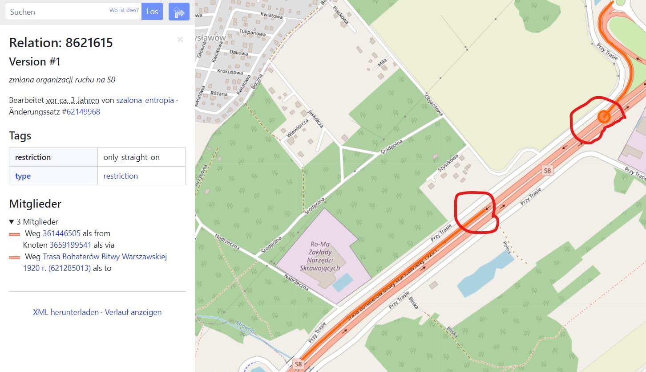Click the S8 road shield near Przy Trasie
The height and width of the screenshot is (372, 646).
coord(547,170)
